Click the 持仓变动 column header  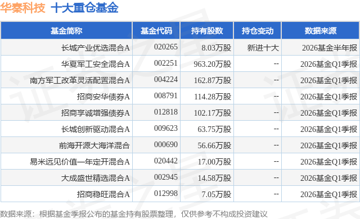coord(258,31)
